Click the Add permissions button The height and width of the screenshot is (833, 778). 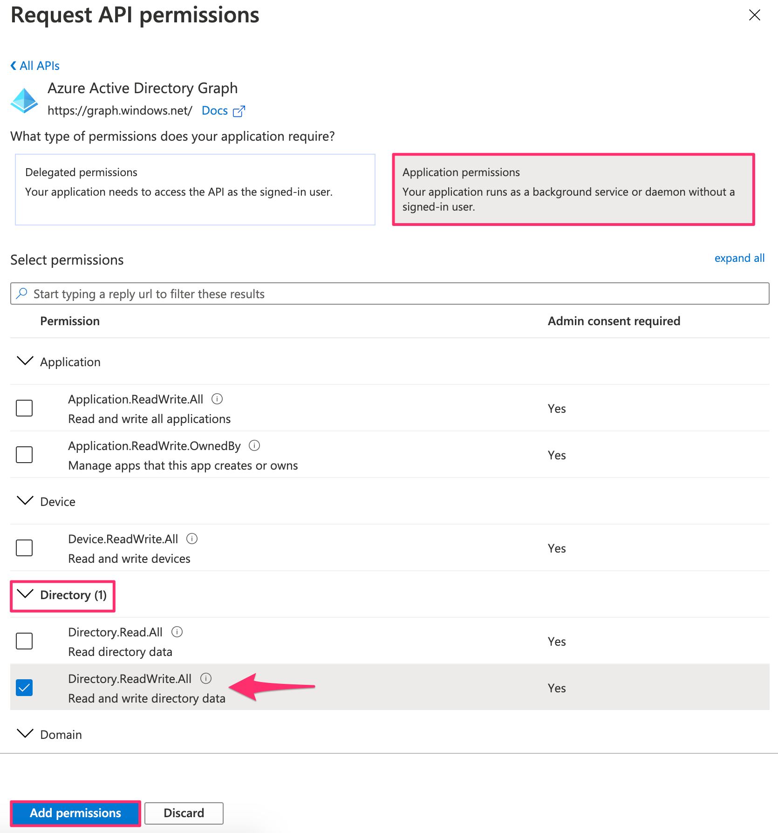click(x=75, y=813)
